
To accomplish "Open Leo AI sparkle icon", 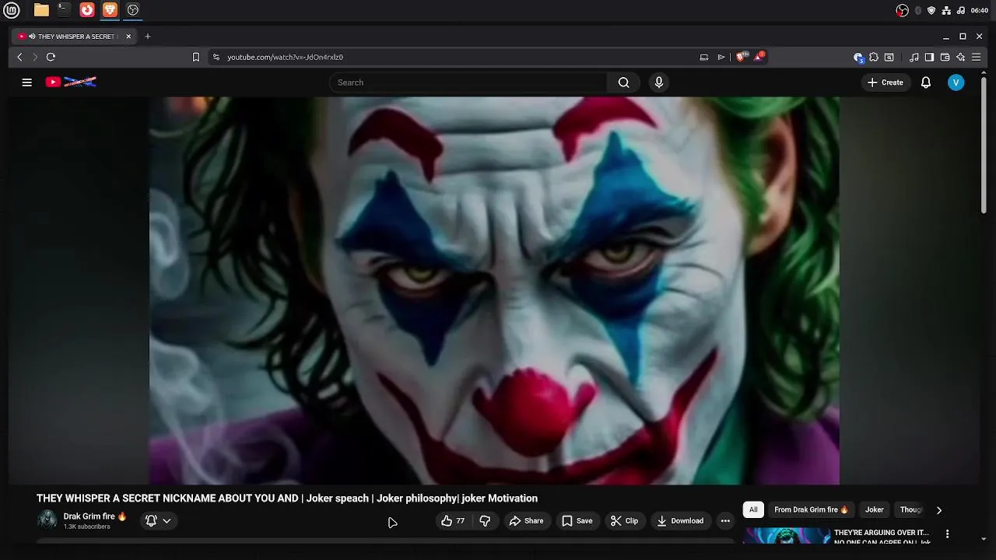I will coord(961,57).
